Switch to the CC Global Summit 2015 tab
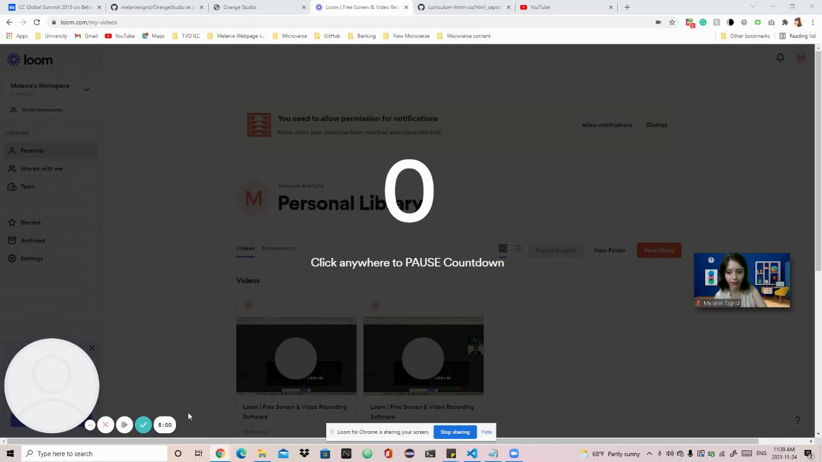This screenshot has height=462, width=822. coord(55,7)
